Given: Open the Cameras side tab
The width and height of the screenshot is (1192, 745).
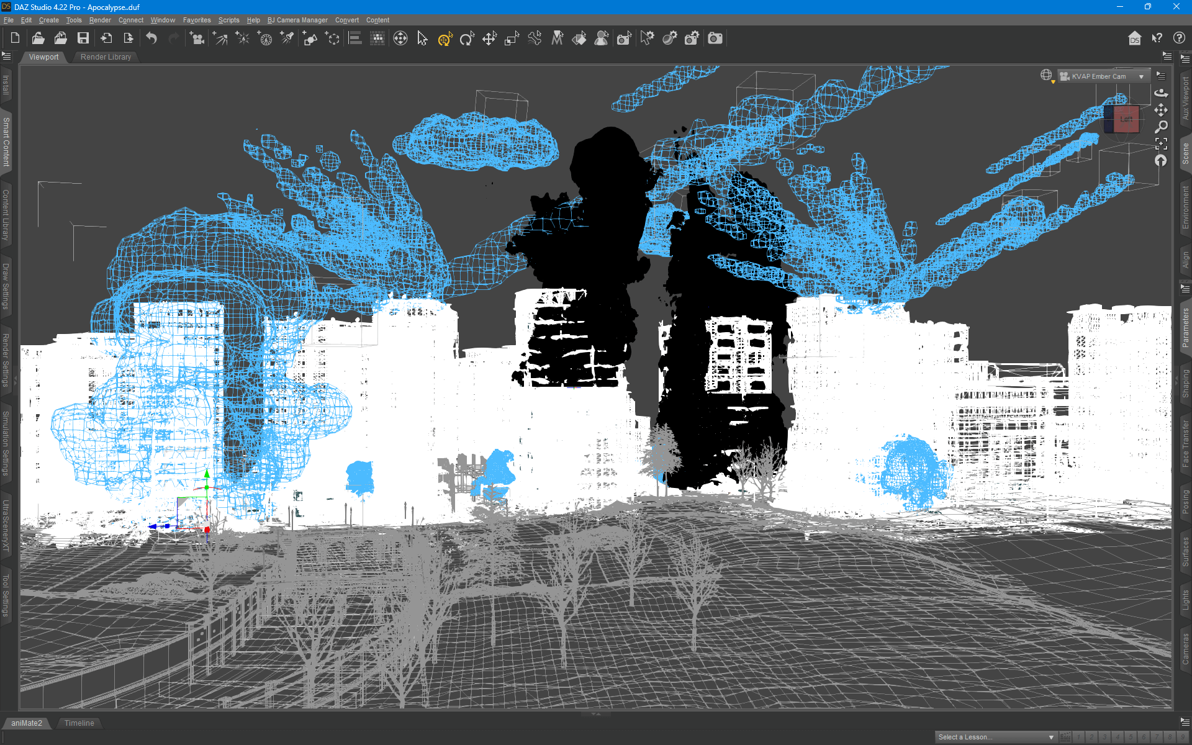Looking at the screenshot, I should pyautogui.click(x=1185, y=649).
